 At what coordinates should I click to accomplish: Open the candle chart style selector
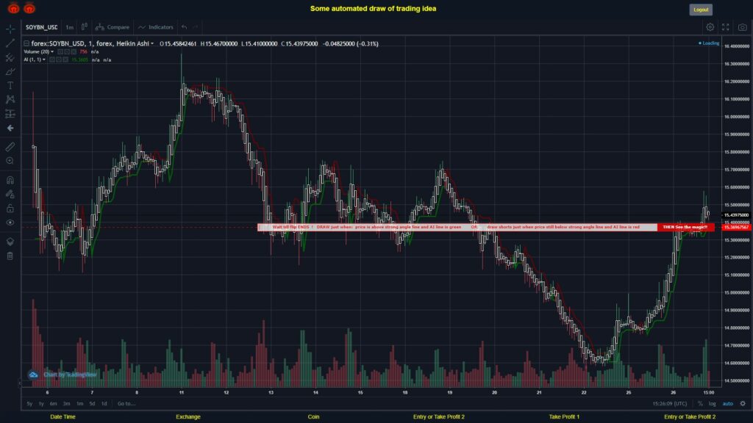click(x=84, y=27)
